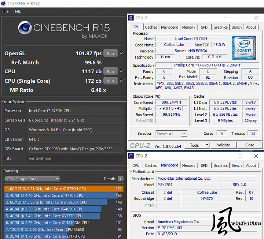Switch to Caches tab in lower CPU-Z window
The image size is (264, 239).
(151, 165)
